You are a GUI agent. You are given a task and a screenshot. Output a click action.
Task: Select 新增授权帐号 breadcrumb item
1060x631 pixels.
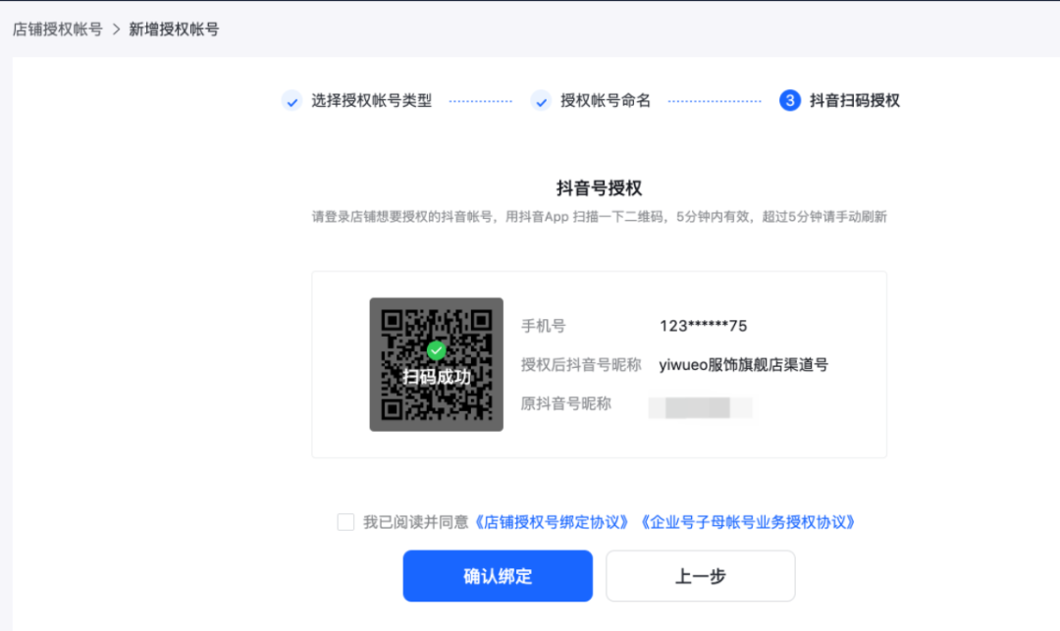[174, 29]
